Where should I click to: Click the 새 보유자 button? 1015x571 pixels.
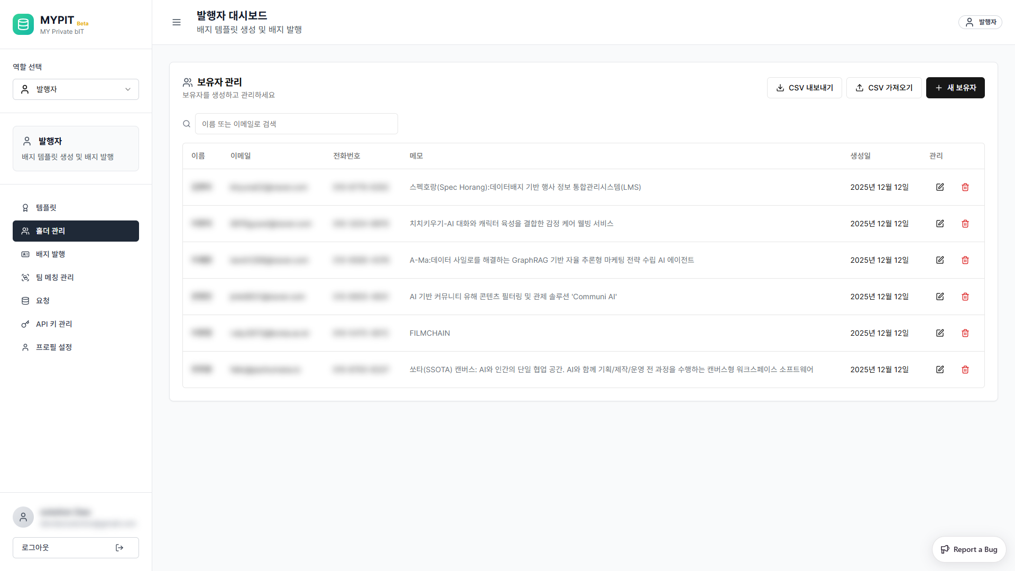[x=955, y=88]
